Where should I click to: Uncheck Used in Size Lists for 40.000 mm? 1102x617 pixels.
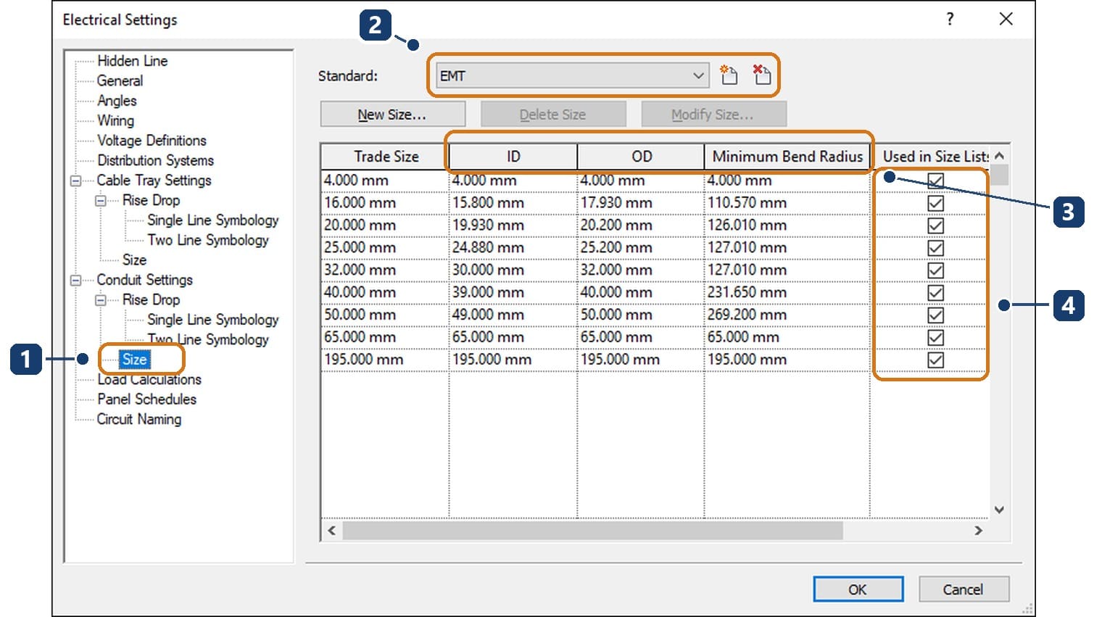tap(935, 293)
